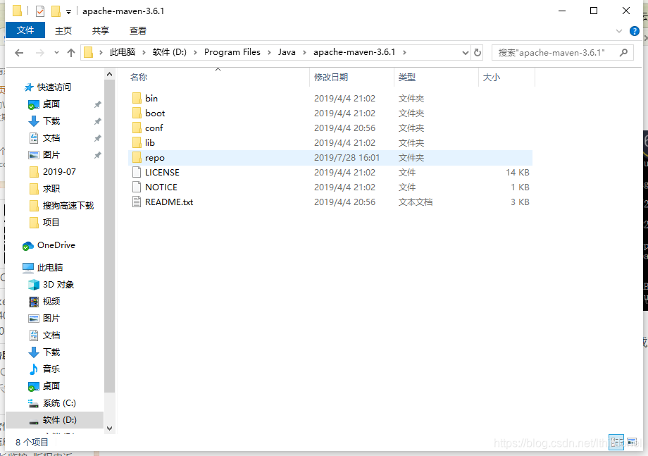The height and width of the screenshot is (456, 648).
Task: Expand chevron after Program Files in breadcrumb
Action: click(269, 52)
